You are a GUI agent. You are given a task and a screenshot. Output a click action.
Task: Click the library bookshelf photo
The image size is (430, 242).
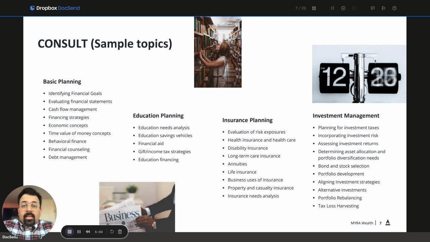point(218,52)
